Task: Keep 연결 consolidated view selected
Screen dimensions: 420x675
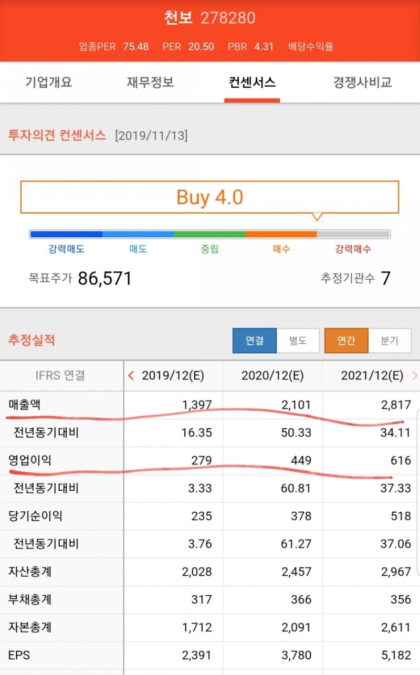Action: click(x=255, y=340)
